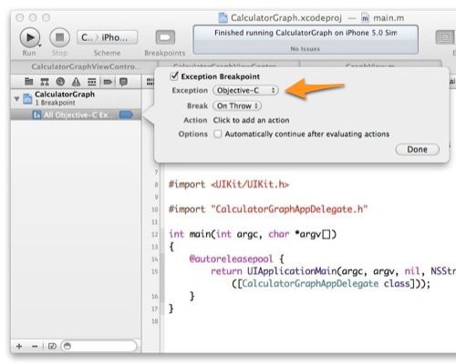Enable automatically continue after evaluating actions
The image size is (456, 364).
(x=218, y=134)
